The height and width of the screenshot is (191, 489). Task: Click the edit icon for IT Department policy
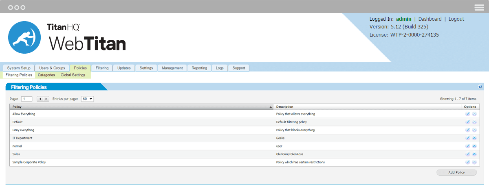point(468,138)
